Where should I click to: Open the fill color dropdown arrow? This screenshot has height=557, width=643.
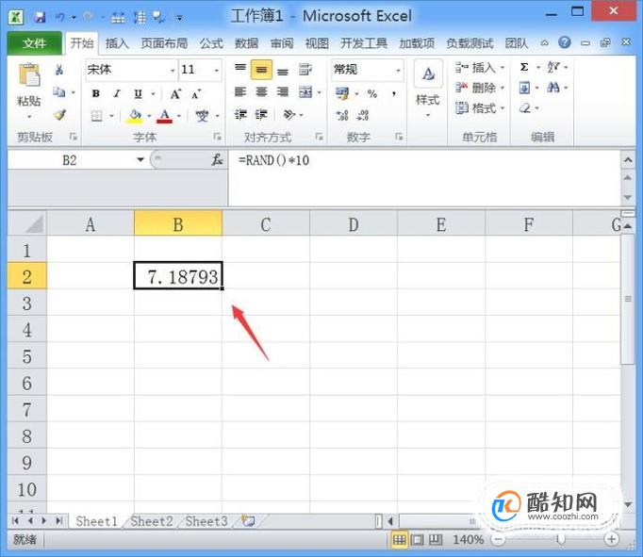149,117
